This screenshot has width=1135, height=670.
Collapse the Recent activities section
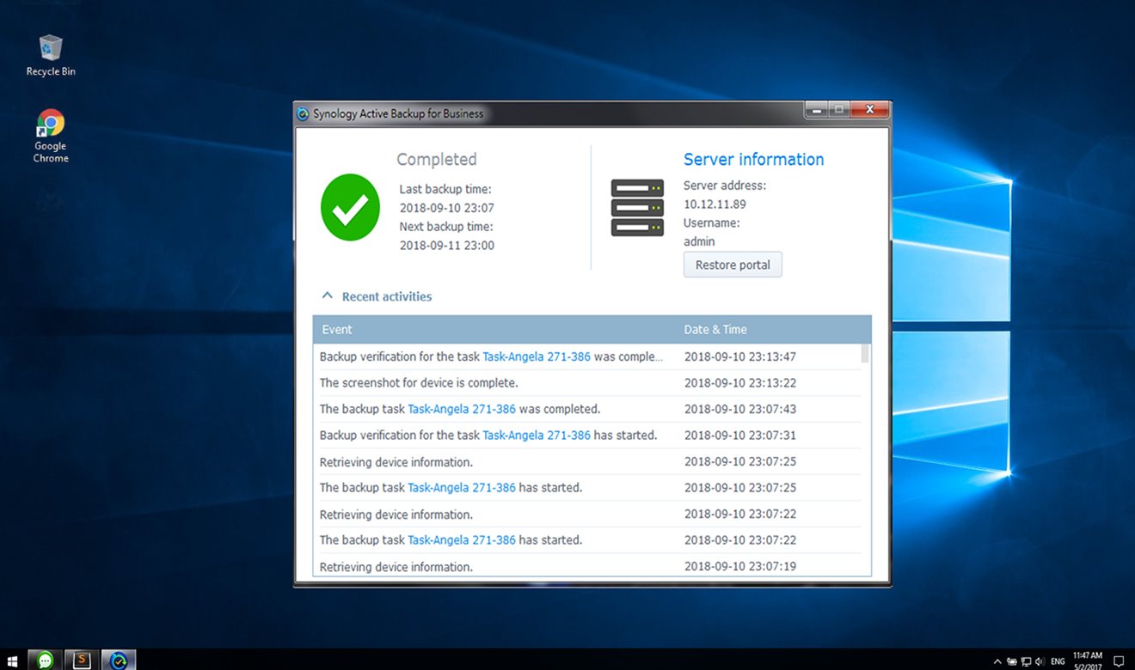coord(327,294)
